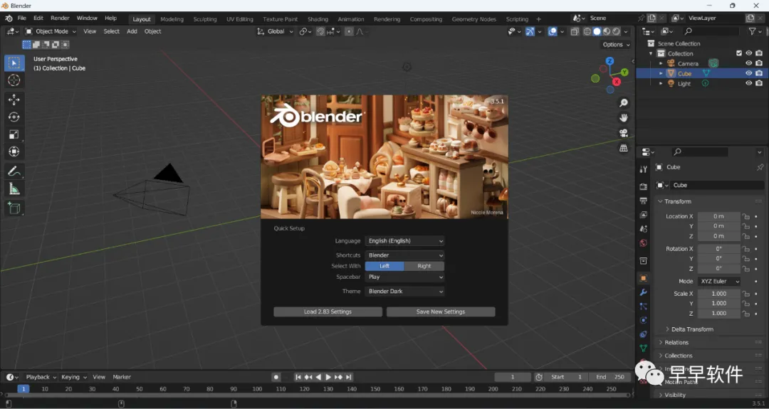Select the Measure tool
The width and height of the screenshot is (769, 409).
[x=14, y=189]
